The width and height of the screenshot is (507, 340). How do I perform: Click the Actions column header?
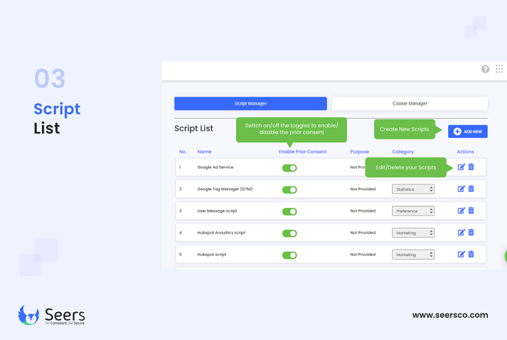pyautogui.click(x=465, y=152)
